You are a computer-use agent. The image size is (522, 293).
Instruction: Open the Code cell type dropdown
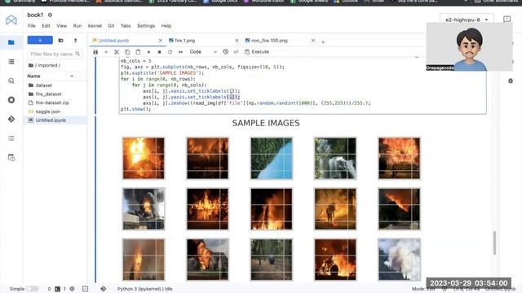(x=203, y=52)
